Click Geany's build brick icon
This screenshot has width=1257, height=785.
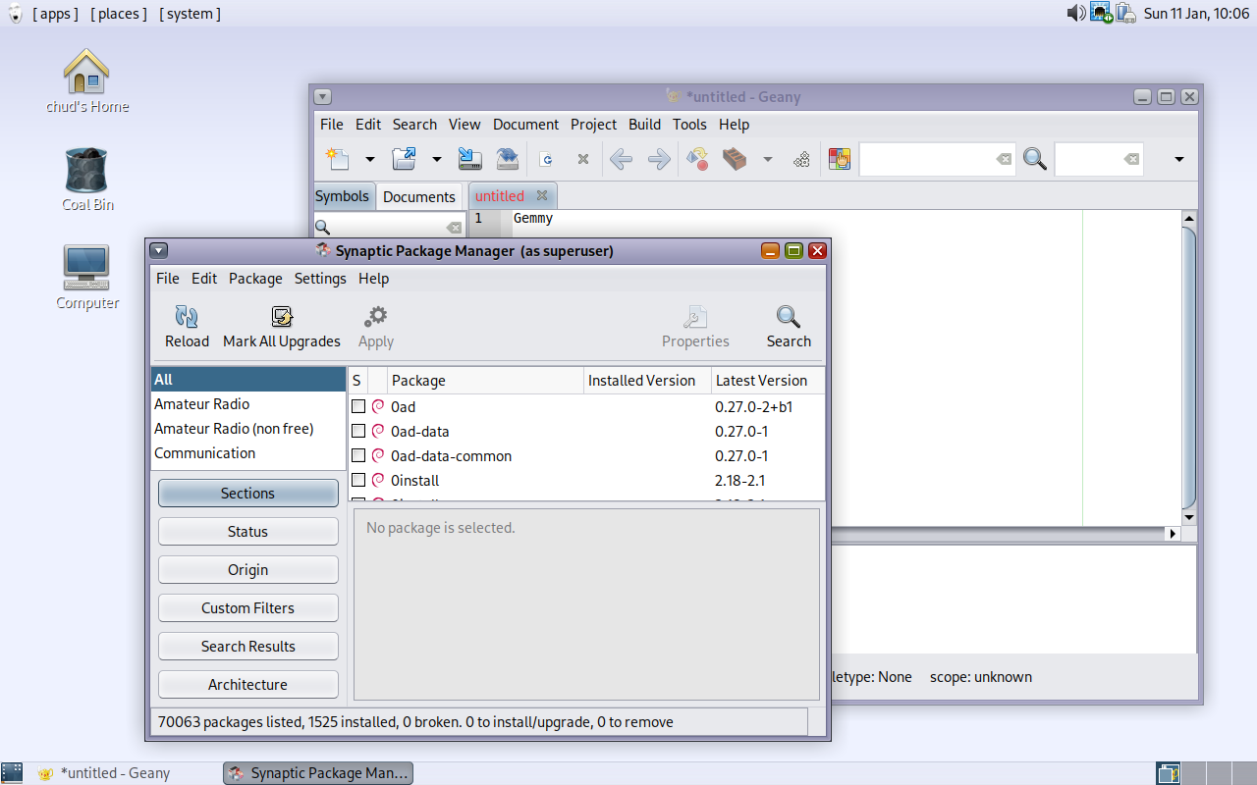735,159
